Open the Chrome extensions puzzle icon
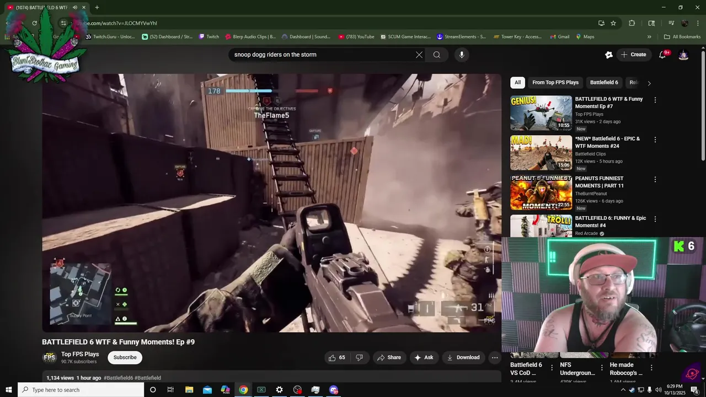The image size is (706, 397). tap(632, 23)
